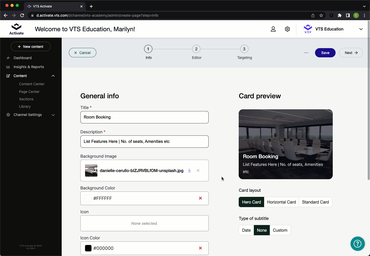Open the help question mark button
This screenshot has height=256, width=370.
coord(357,244)
